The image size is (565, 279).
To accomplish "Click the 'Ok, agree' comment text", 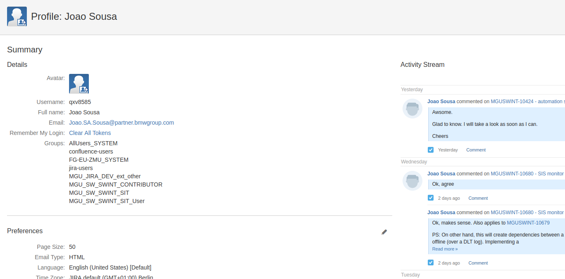I will (x=443, y=184).
